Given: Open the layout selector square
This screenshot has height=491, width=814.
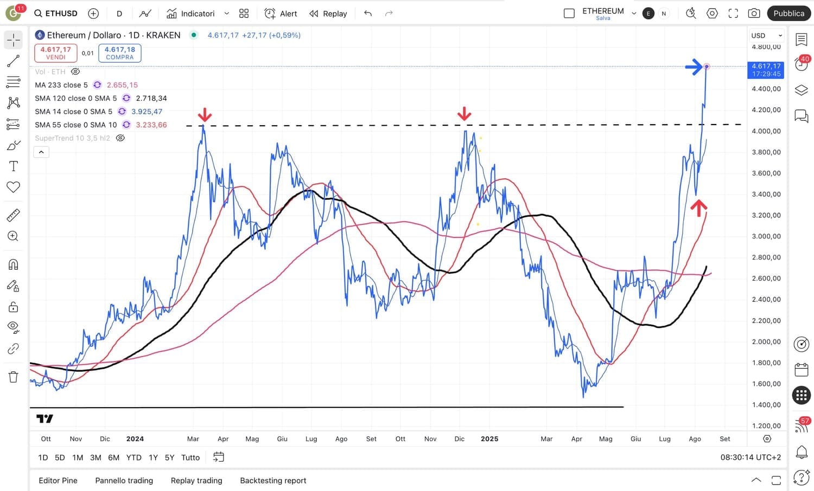Looking at the screenshot, I should click(569, 14).
